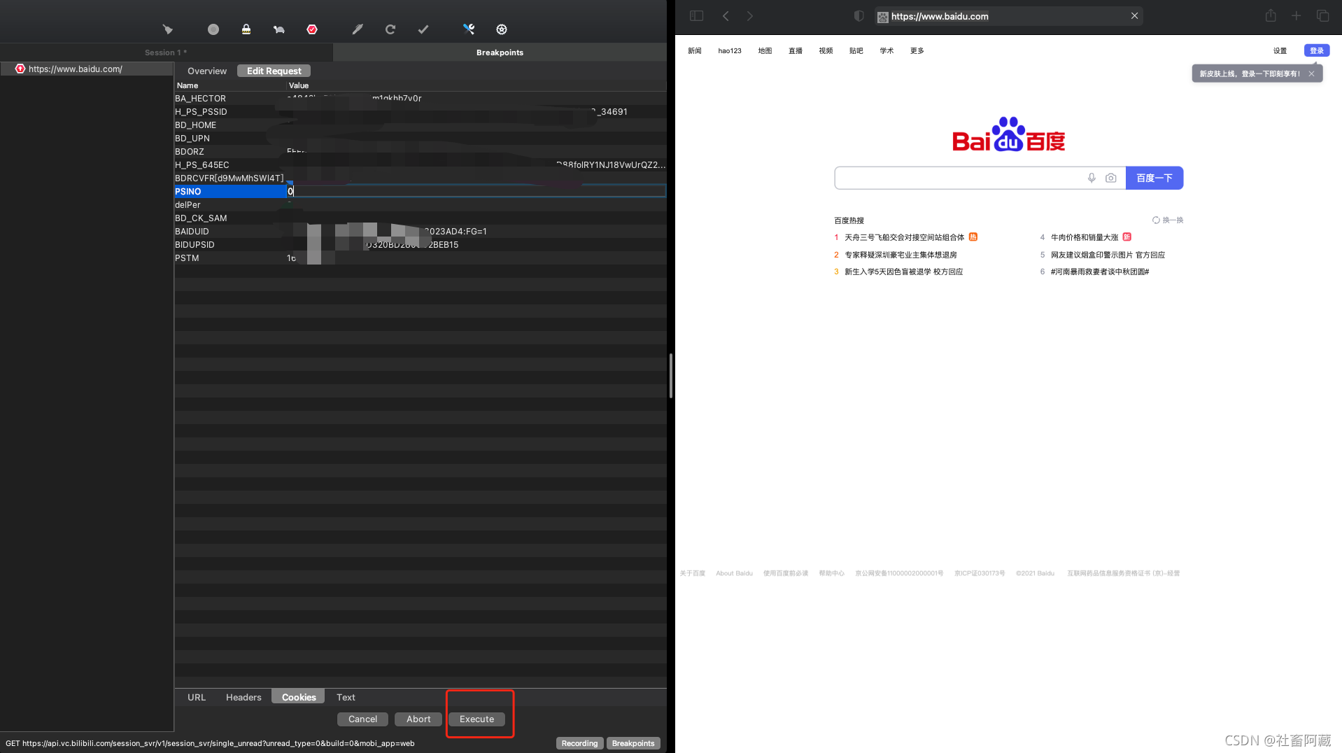This screenshot has height=753, width=1342.
Task: Clear the current session with the broom tool
Action: [x=167, y=29]
